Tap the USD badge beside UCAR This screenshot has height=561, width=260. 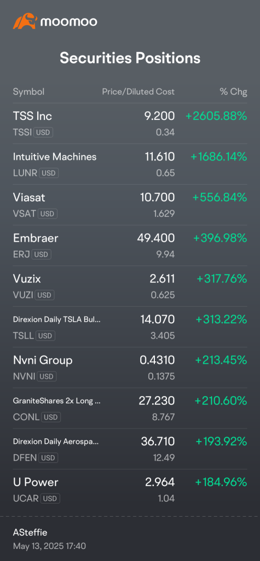pyautogui.click(x=50, y=499)
